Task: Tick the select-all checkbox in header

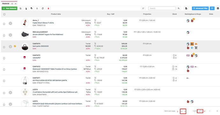Action: 4,14
